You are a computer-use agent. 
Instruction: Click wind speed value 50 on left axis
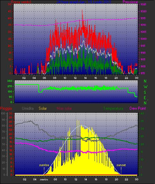click(x=10, y=4)
